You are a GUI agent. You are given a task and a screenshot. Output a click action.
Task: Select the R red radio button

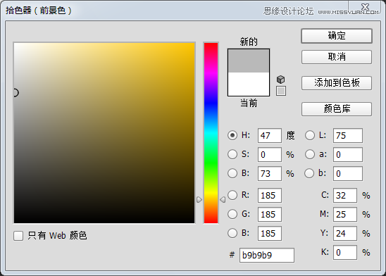click(x=232, y=195)
